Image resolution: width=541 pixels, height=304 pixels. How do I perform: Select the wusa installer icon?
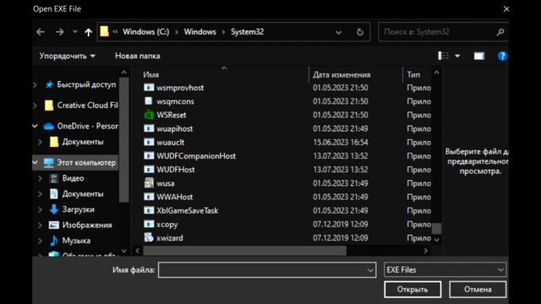tap(149, 183)
